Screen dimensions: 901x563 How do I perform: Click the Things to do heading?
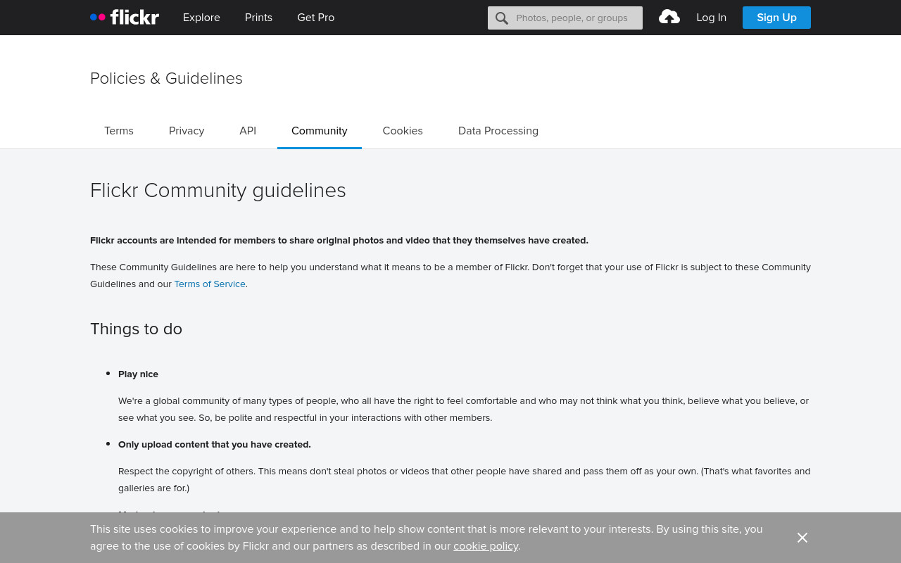[136, 329]
